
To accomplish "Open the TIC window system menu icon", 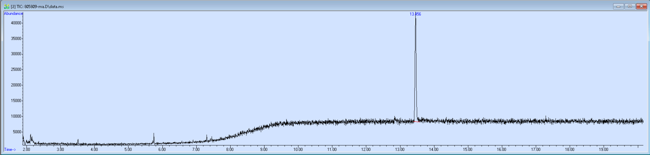I will (x=6, y=6).
